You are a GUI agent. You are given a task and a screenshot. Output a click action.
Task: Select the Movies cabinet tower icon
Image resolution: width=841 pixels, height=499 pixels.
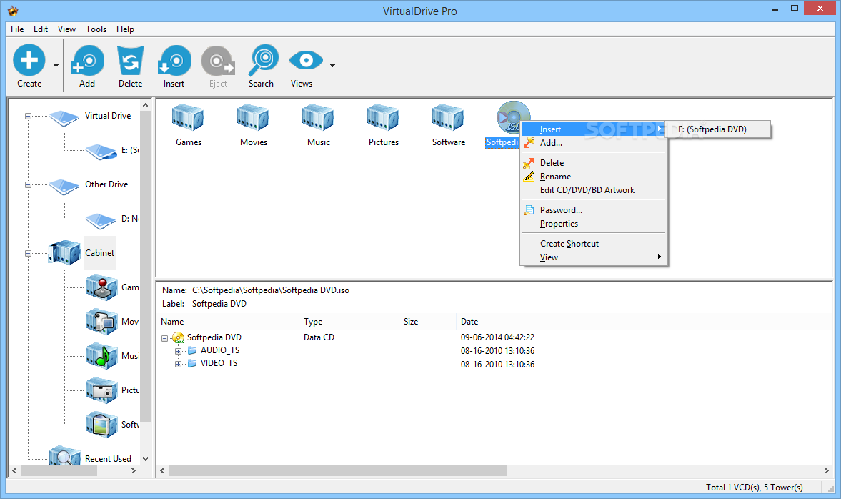coord(253,117)
